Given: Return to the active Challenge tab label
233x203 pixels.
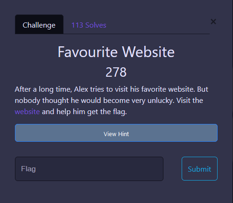Looking at the screenshot, I should click(39, 25).
